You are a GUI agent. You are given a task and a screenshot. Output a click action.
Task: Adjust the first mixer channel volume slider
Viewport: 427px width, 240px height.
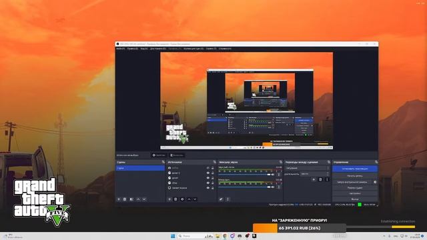[244, 175]
